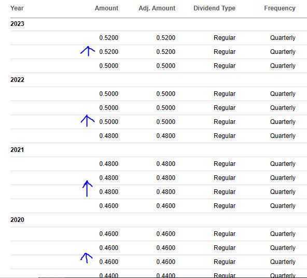Select the 2023 year group label
This screenshot has width=307, height=278.
point(17,24)
